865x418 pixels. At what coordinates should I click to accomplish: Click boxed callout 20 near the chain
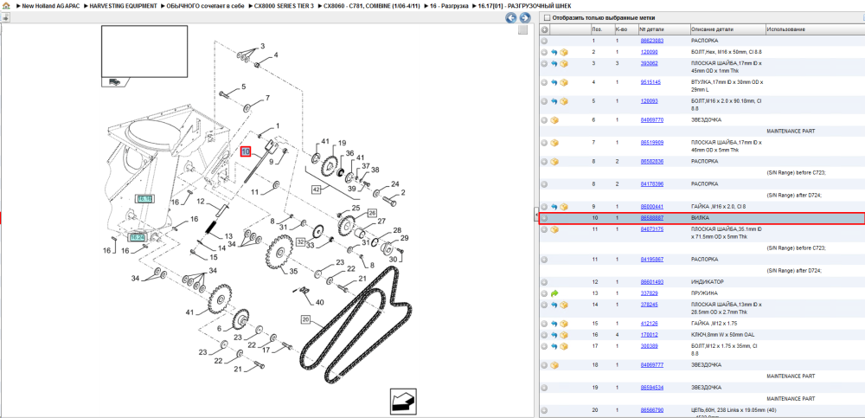tap(306, 319)
